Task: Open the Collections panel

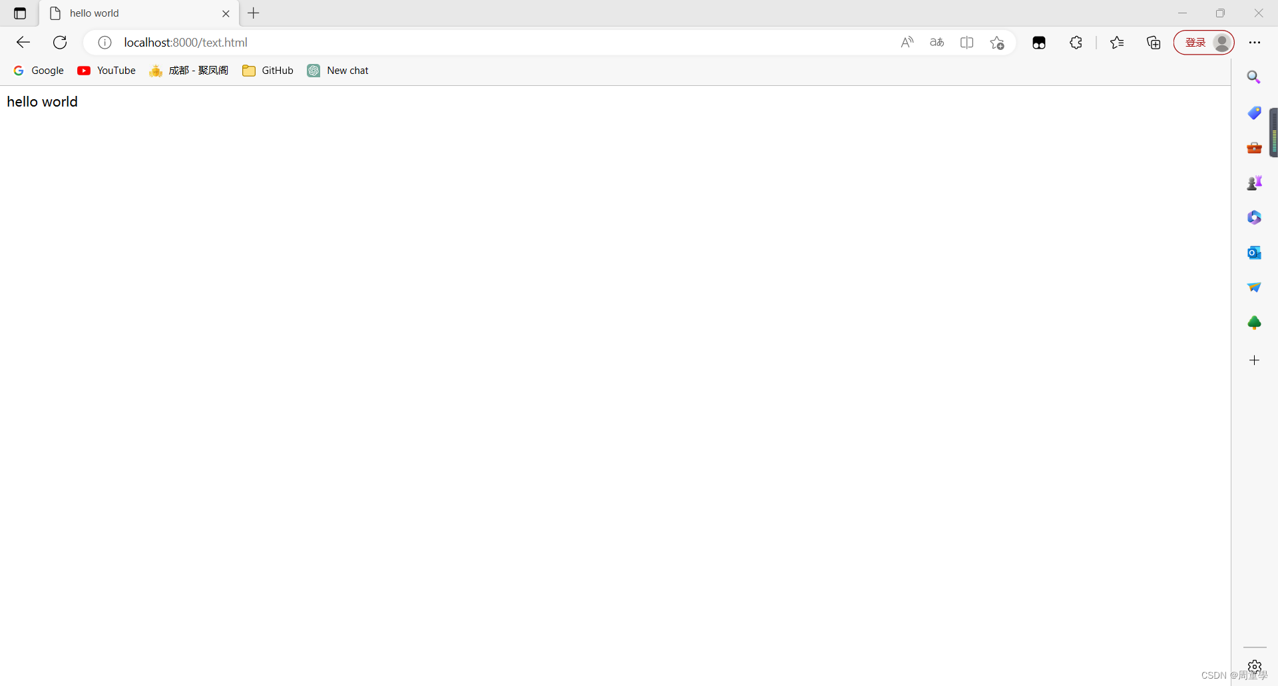Action: tap(1154, 42)
